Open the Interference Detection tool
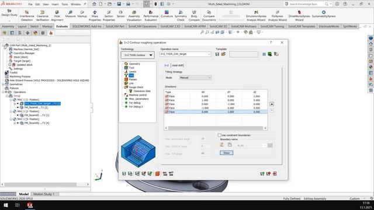374x210 pixels. 27,16
